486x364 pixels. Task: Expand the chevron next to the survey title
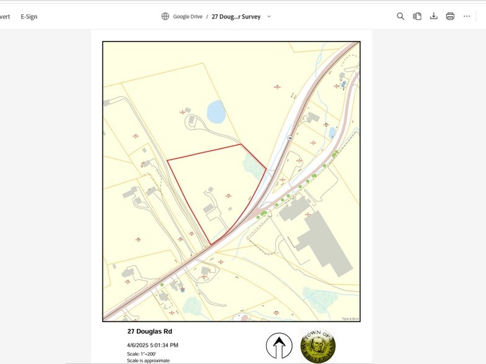coord(269,17)
